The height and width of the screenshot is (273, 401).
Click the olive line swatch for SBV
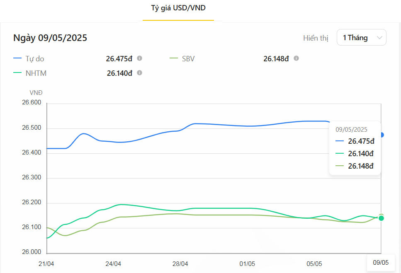[174, 59]
